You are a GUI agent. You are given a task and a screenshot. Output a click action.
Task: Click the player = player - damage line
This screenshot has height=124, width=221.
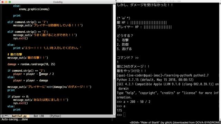[31, 80]
